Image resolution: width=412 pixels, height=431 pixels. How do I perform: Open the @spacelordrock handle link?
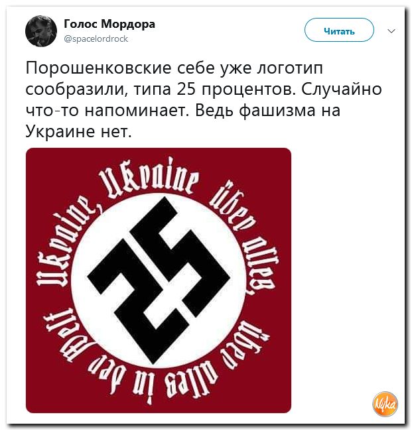[x=96, y=38]
